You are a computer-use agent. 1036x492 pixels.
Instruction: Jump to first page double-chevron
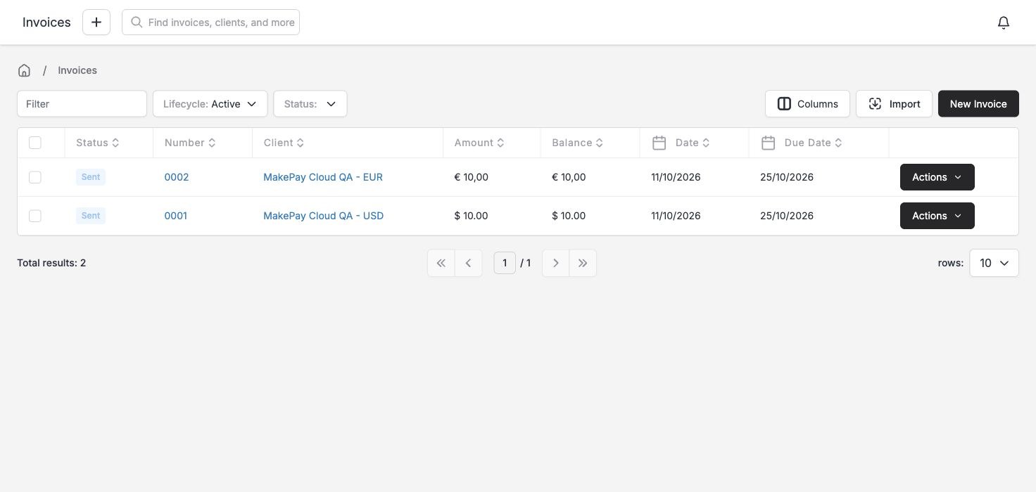(x=441, y=263)
